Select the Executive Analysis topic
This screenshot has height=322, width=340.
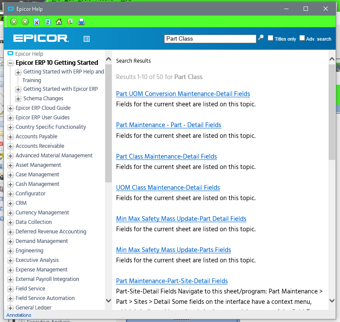(x=37, y=260)
